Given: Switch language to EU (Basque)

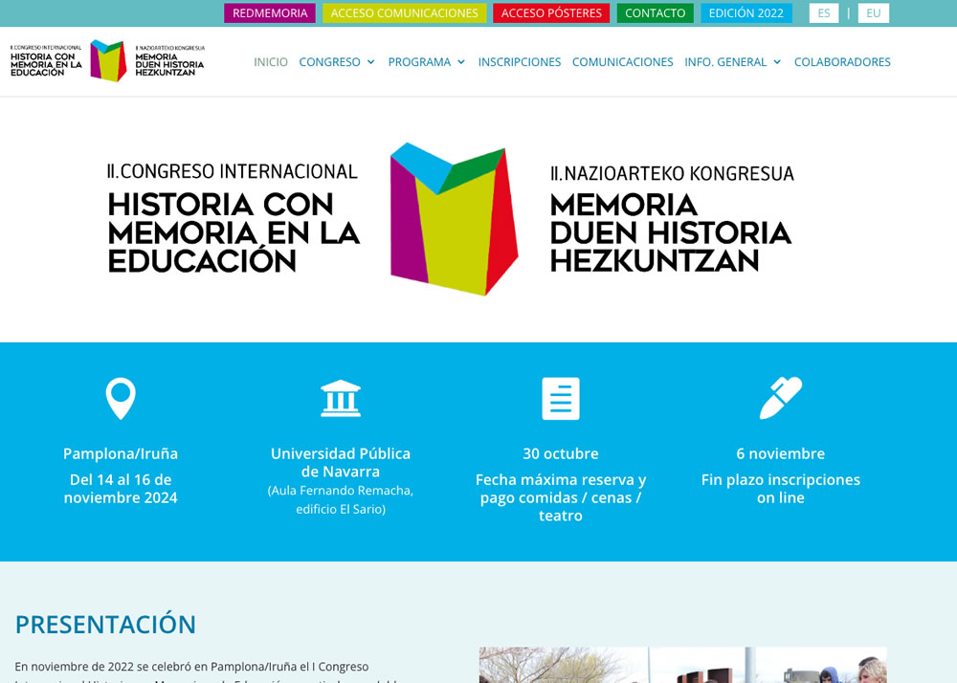Looking at the screenshot, I should tap(873, 13).
